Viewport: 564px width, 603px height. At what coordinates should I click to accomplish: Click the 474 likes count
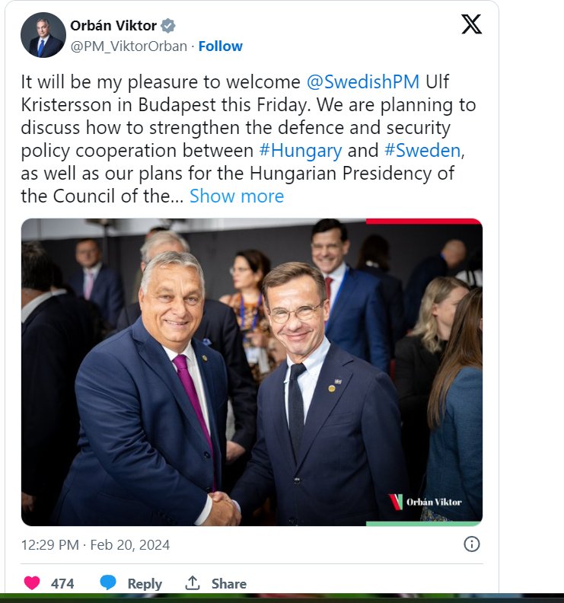[62, 584]
